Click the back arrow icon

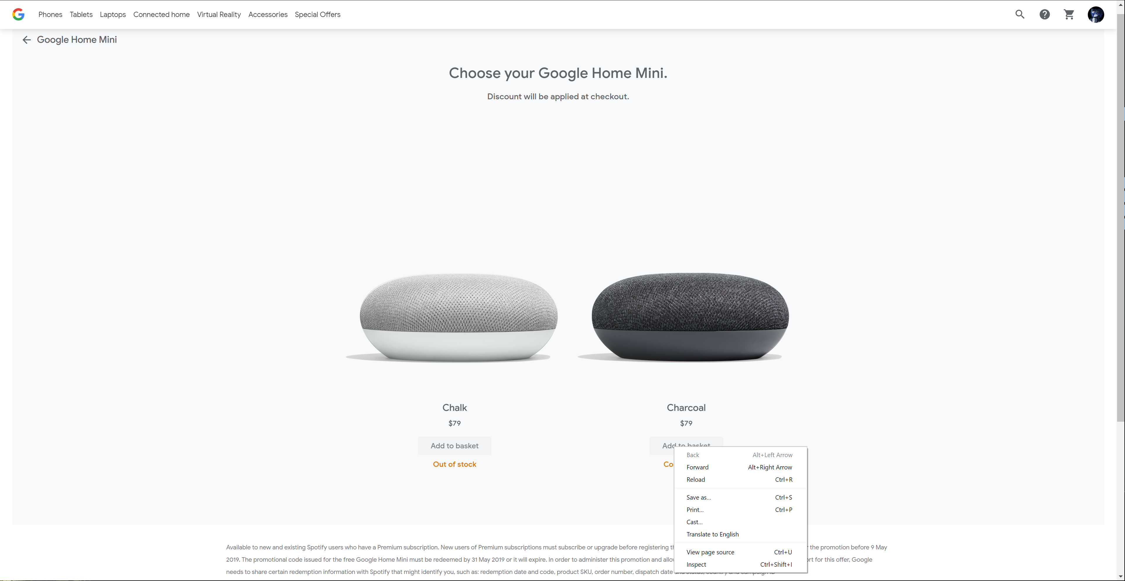(26, 39)
